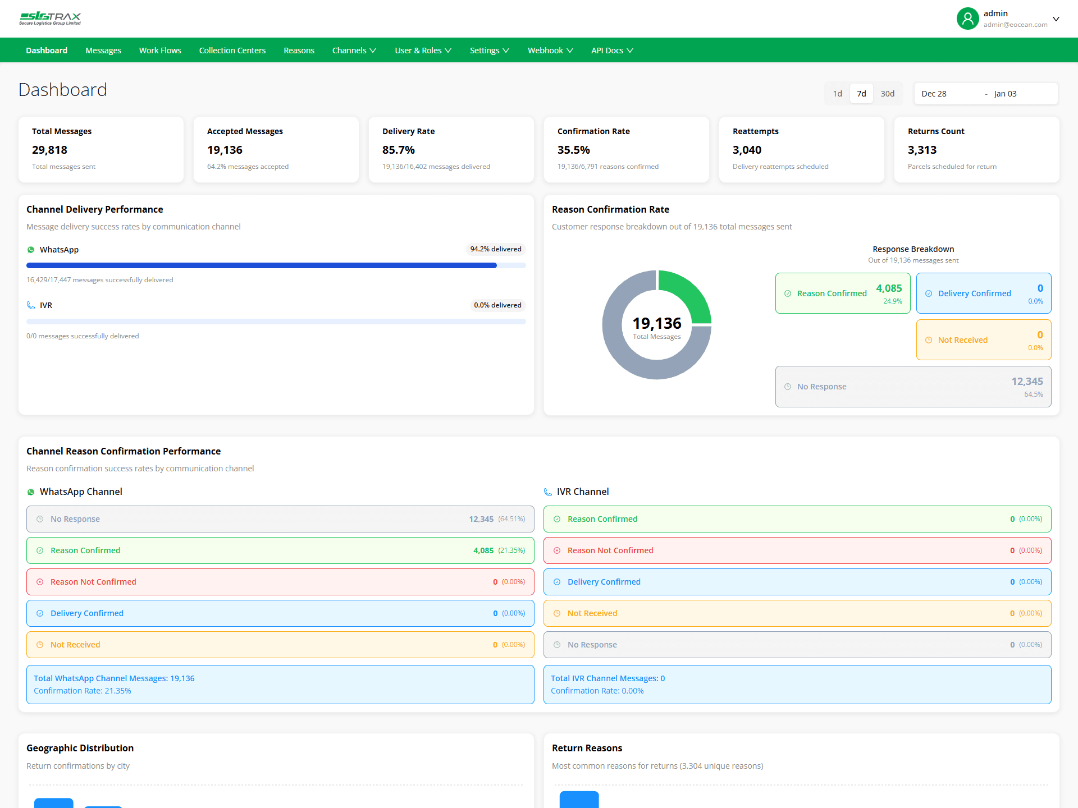
Task: Switch to the 30d time range
Action: pos(887,93)
